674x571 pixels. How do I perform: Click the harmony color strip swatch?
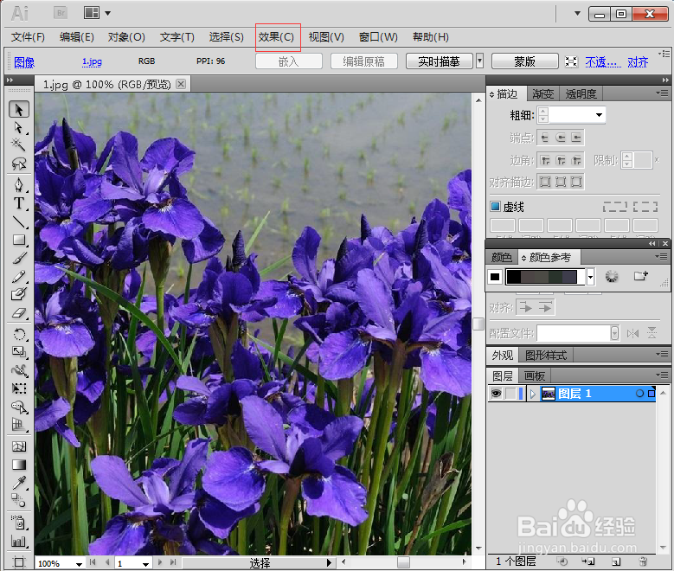(x=545, y=277)
